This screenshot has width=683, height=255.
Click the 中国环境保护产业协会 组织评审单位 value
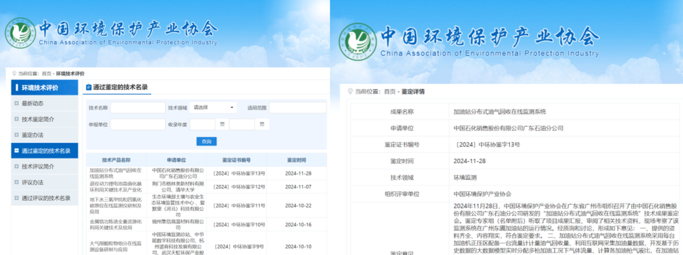click(x=482, y=194)
